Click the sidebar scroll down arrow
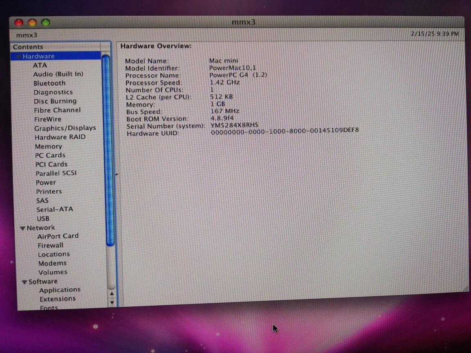The height and width of the screenshot is (353, 471). pyautogui.click(x=112, y=303)
